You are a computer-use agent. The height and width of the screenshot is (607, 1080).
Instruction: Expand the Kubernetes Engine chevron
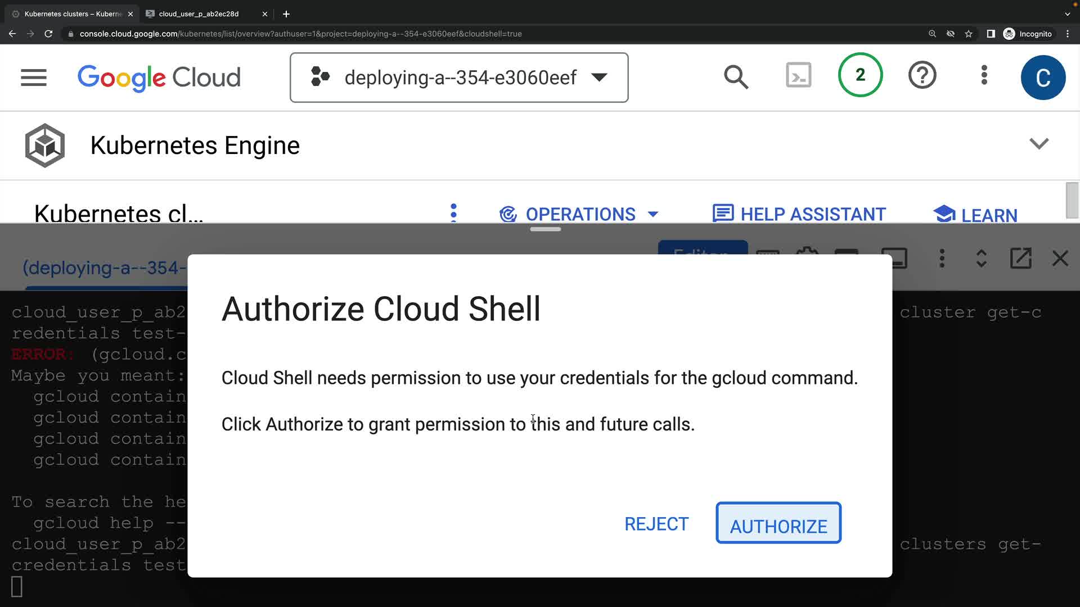point(1038,144)
